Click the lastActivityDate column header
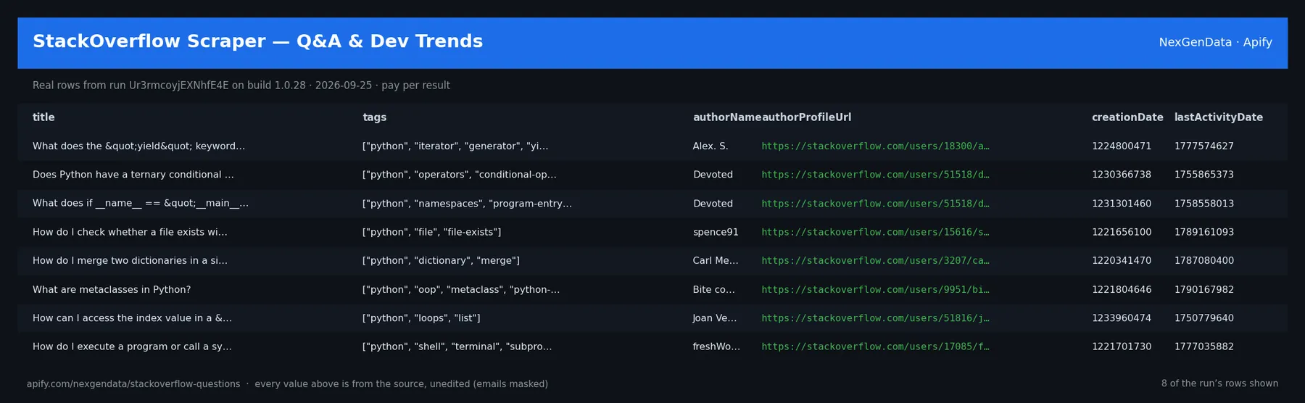 pyautogui.click(x=1218, y=117)
